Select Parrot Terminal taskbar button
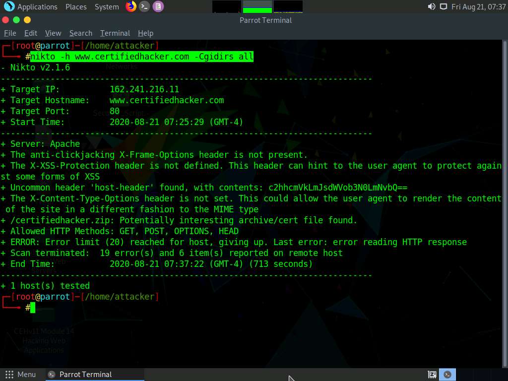This screenshot has width=508, height=381. 95,375
